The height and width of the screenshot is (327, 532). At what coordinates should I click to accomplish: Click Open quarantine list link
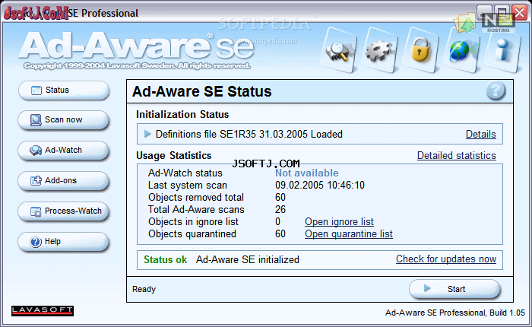coord(348,234)
